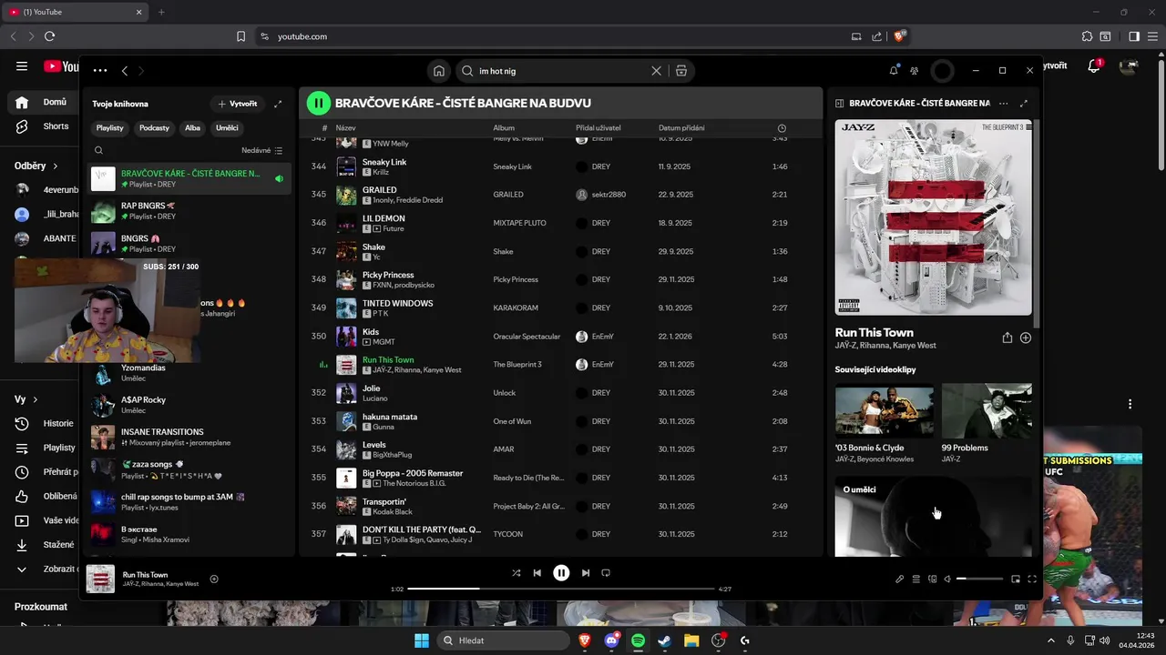Go back in Spotify navigation
Viewport: 1166px width, 655px height.
click(125, 71)
